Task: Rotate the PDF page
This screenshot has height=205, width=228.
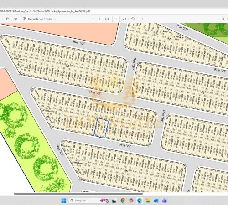Action: 133,19
